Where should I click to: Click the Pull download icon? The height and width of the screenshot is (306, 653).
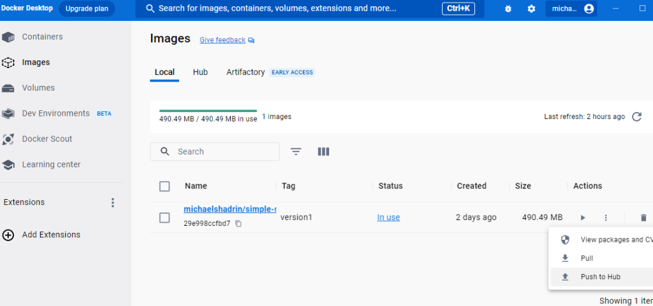point(565,258)
